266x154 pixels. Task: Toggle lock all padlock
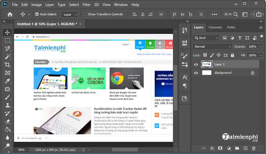pyautogui.click(x=233, y=55)
